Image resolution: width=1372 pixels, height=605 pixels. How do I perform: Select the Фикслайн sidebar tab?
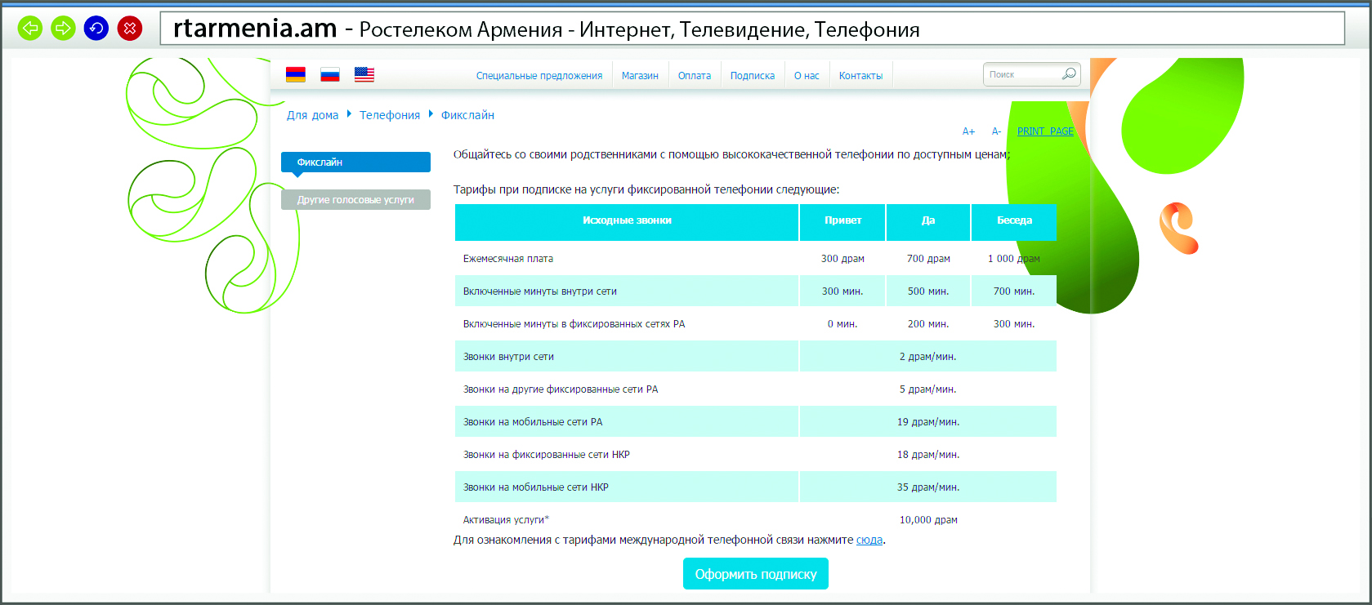point(355,162)
